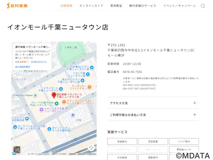Image resolution: width=213 pixels, height=160 pixels.
Task: Click イオンシネマ cinema purple pin
Action: pos(42,110)
